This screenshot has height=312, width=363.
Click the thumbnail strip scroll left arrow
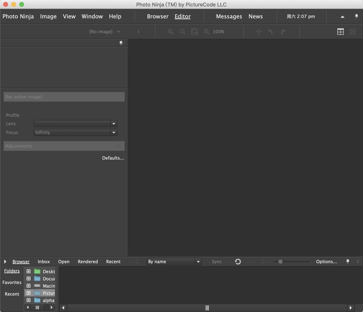[63, 307]
